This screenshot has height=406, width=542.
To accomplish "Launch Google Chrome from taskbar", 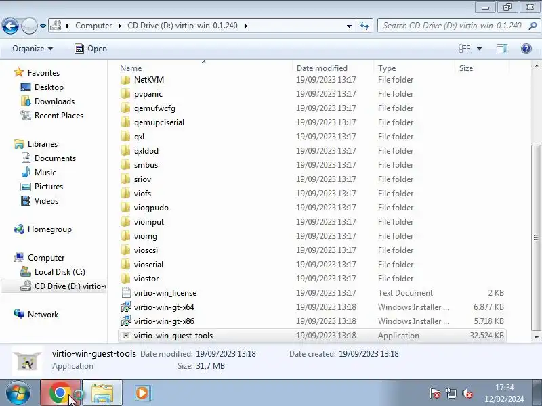I will tap(60, 393).
